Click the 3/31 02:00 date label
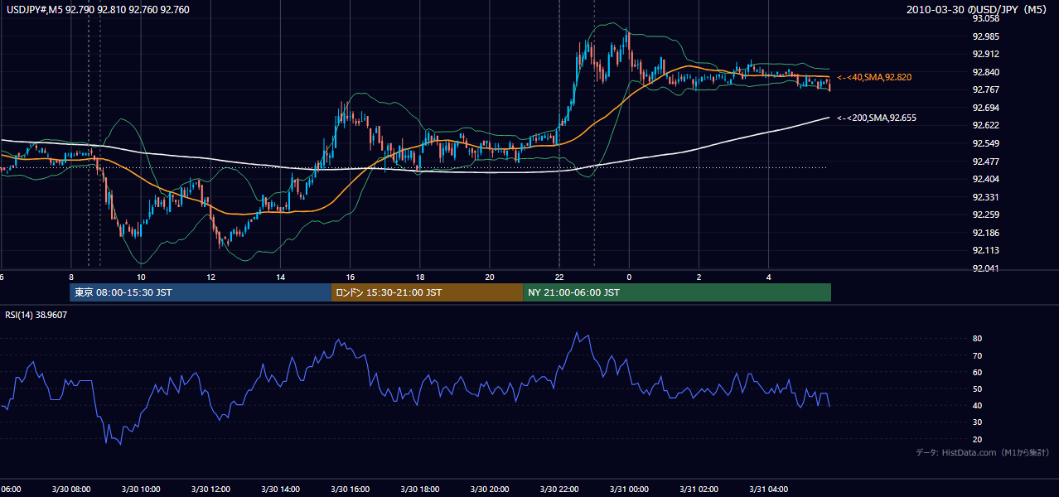 point(698,489)
